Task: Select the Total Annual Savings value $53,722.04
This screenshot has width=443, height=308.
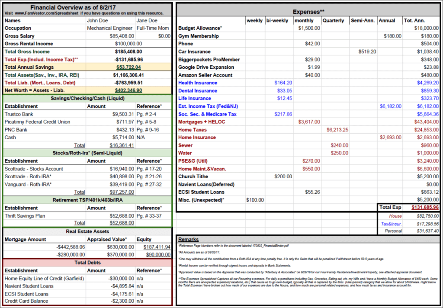Action: coord(128,67)
